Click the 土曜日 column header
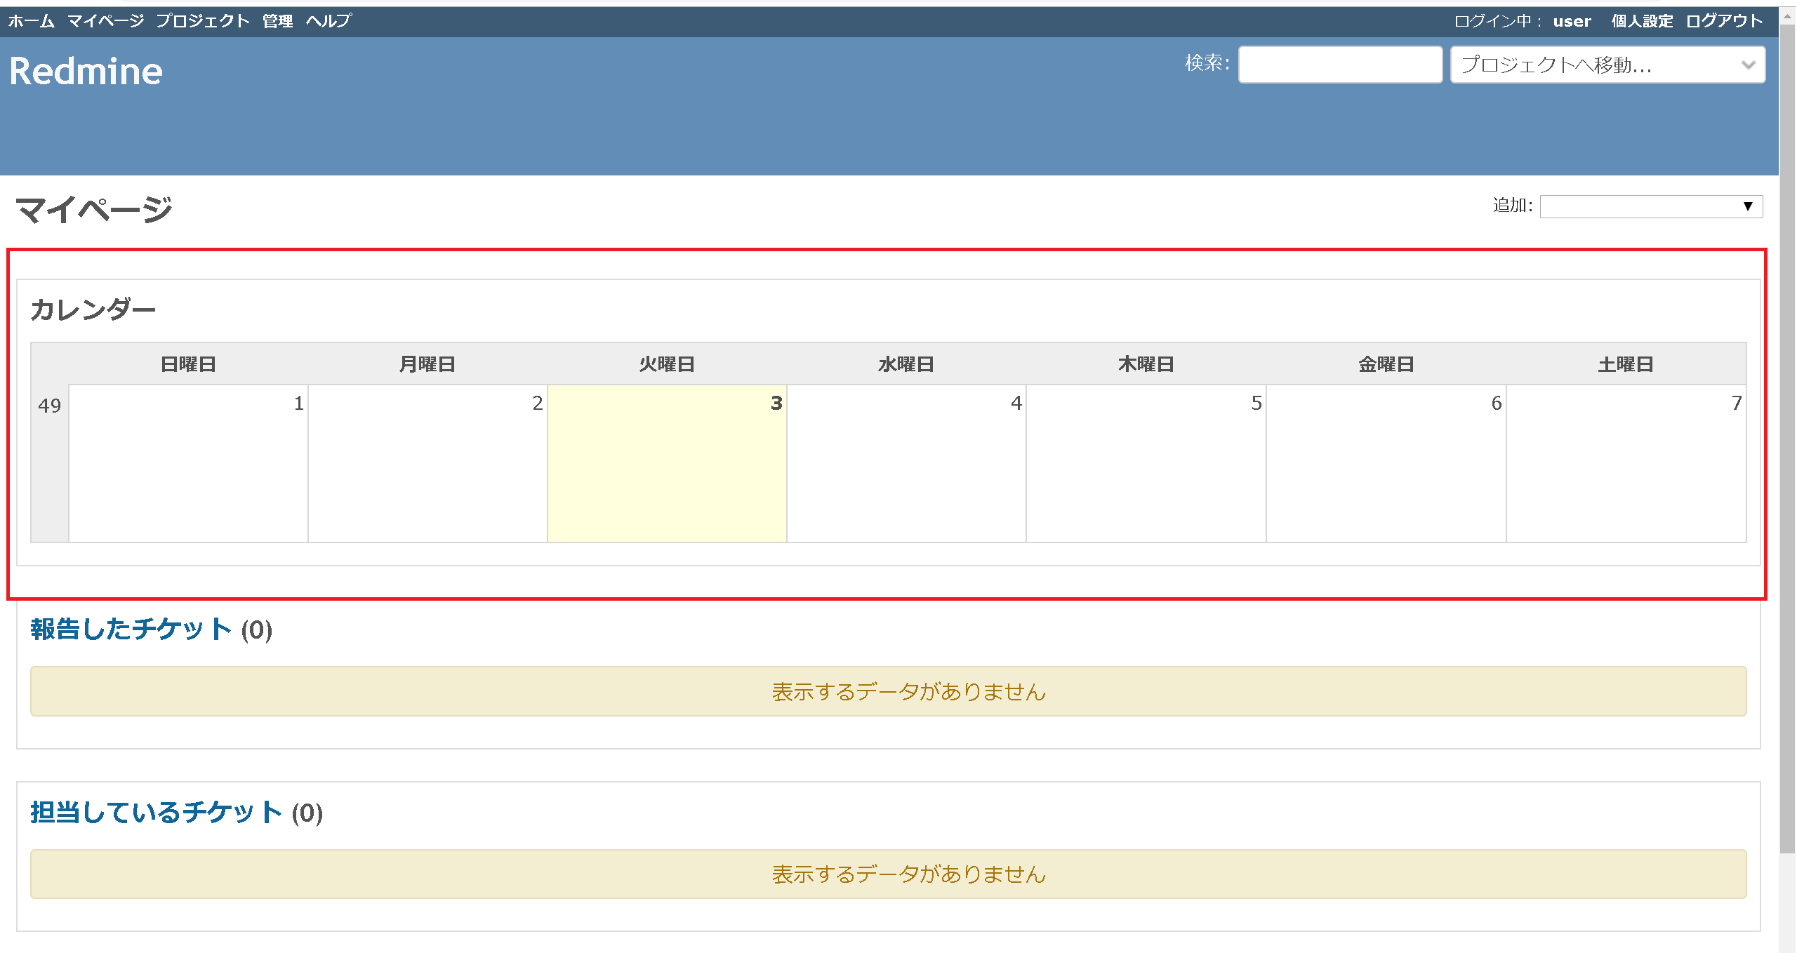This screenshot has width=1797, height=953. coord(1626,364)
